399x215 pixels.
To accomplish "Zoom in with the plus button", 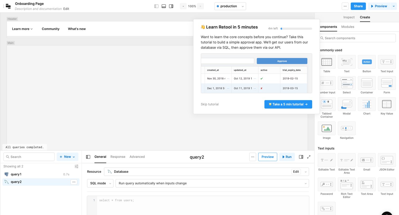I will click(200, 6).
